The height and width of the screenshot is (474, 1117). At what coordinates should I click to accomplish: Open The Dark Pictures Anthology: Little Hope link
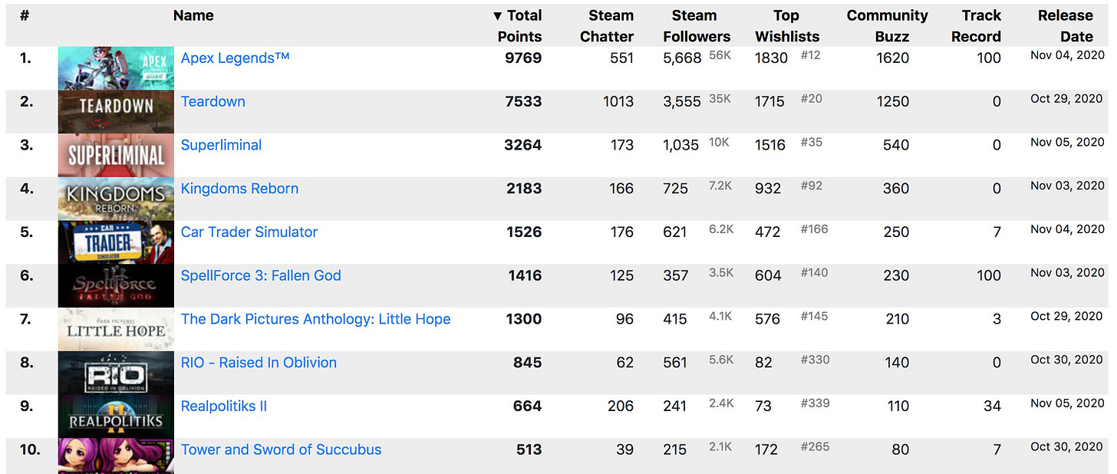point(315,319)
